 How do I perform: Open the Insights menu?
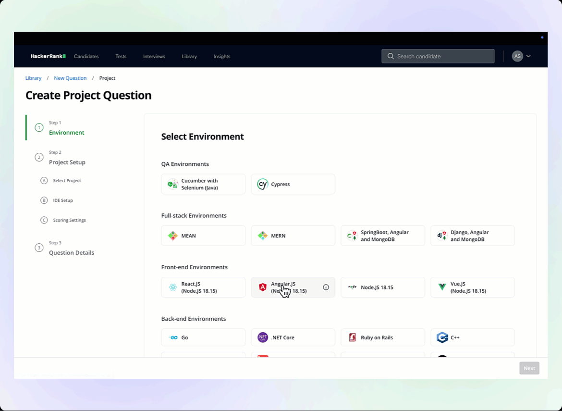(x=222, y=56)
